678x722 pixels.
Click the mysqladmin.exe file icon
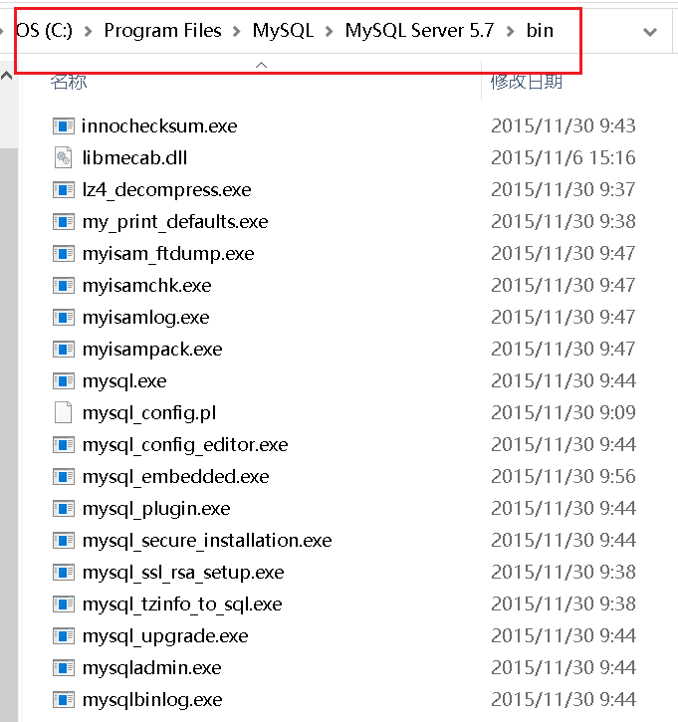(x=64, y=668)
